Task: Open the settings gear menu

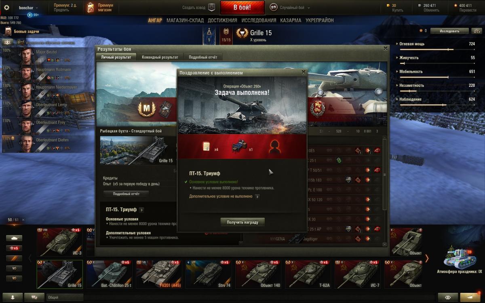Action: click(6, 7)
